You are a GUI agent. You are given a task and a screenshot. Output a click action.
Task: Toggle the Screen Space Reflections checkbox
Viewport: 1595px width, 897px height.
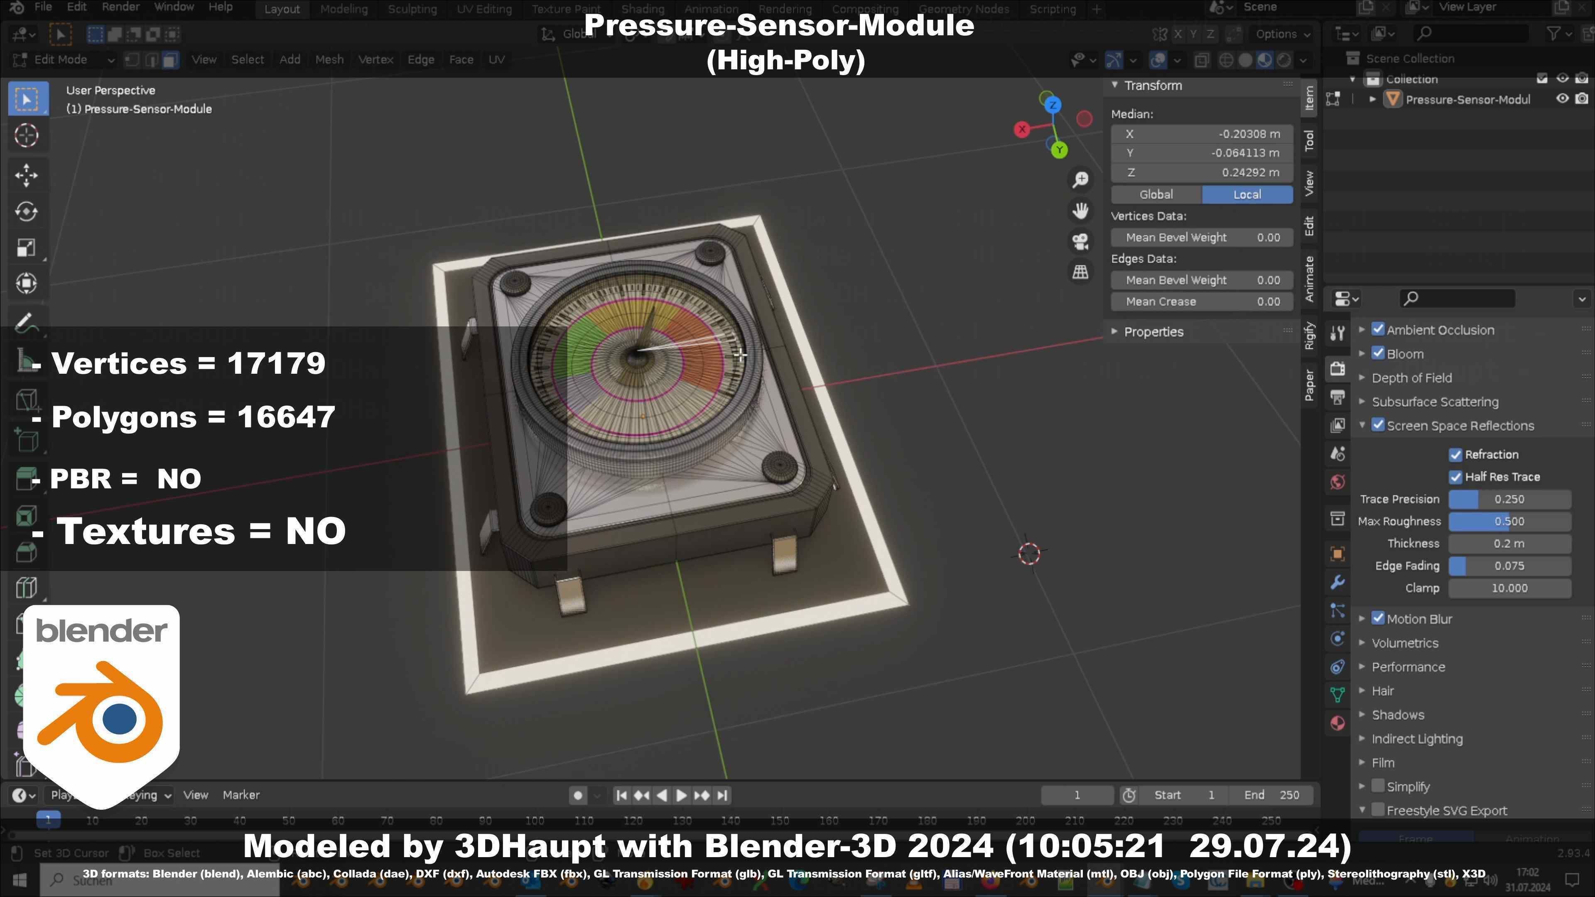click(x=1378, y=425)
